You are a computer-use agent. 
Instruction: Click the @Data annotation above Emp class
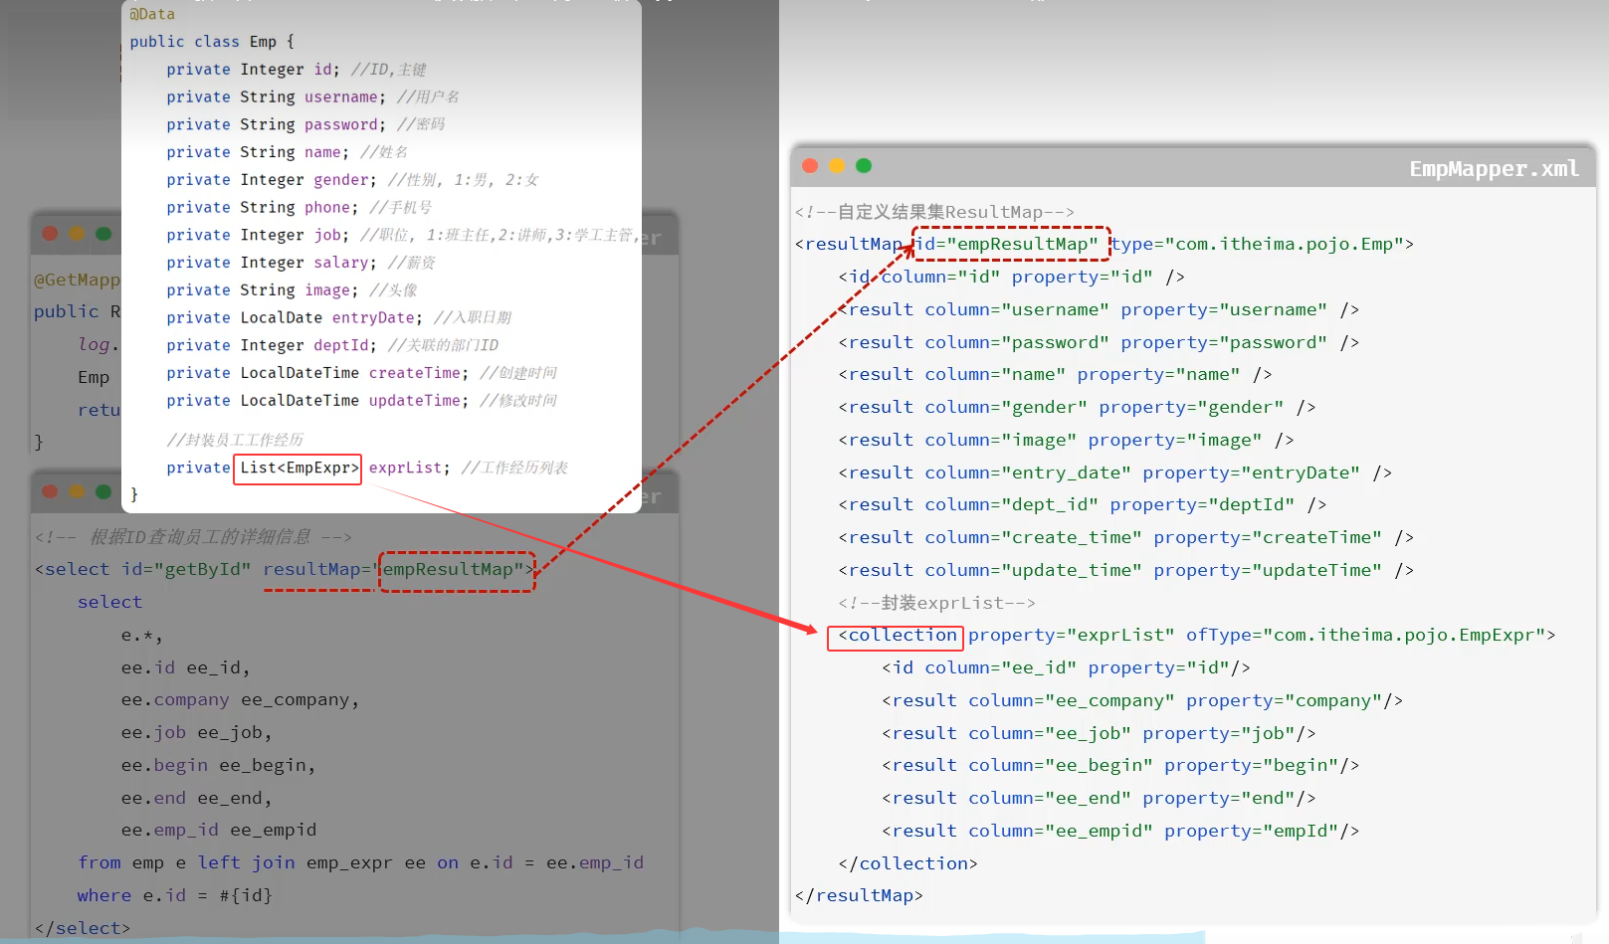[x=152, y=14]
